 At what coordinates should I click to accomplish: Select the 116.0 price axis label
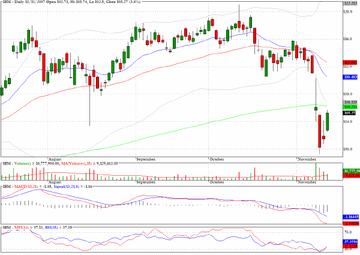pos(348,39)
